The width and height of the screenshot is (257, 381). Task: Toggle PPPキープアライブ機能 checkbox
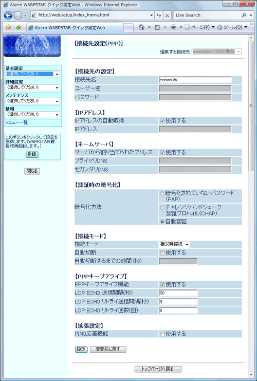pos(162,284)
